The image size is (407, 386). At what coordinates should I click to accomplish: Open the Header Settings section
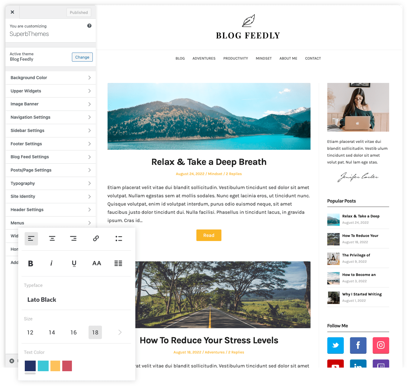pos(51,210)
